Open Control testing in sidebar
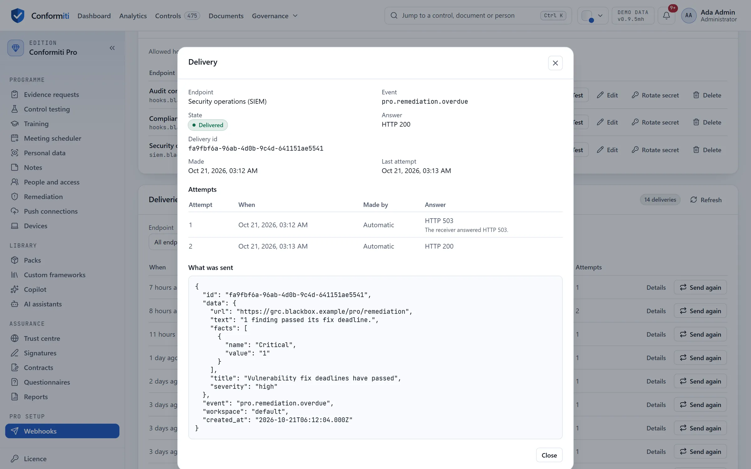The width and height of the screenshot is (751, 469). pyautogui.click(x=62, y=109)
